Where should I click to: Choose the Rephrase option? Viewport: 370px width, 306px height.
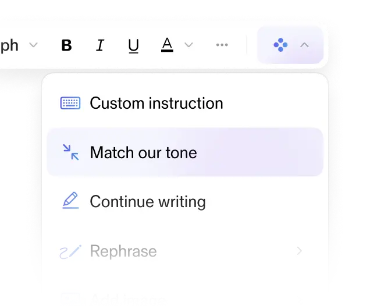click(123, 251)
